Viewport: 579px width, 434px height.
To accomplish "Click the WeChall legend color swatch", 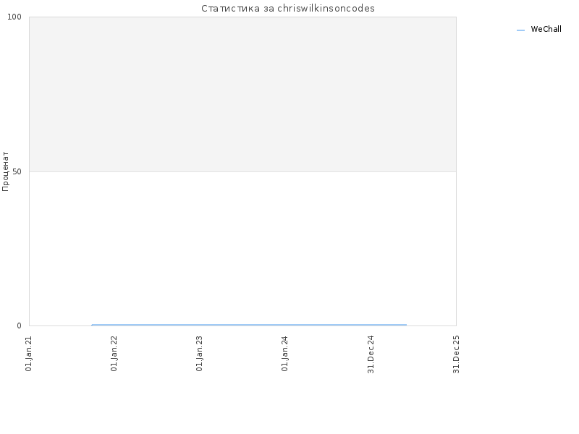I will click(520, 30).
